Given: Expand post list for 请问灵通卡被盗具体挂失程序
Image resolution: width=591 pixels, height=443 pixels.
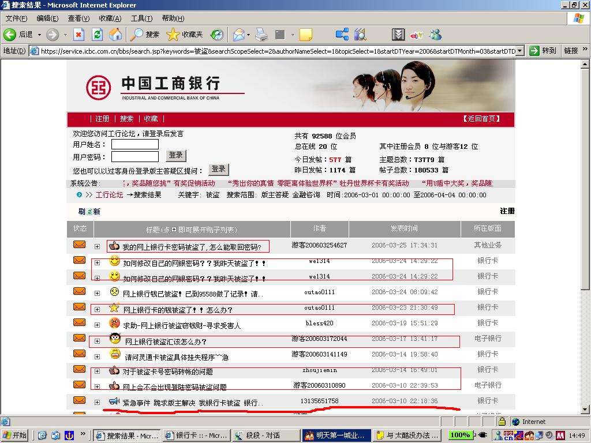Looking at the screenshot, I should coord(97,356).
